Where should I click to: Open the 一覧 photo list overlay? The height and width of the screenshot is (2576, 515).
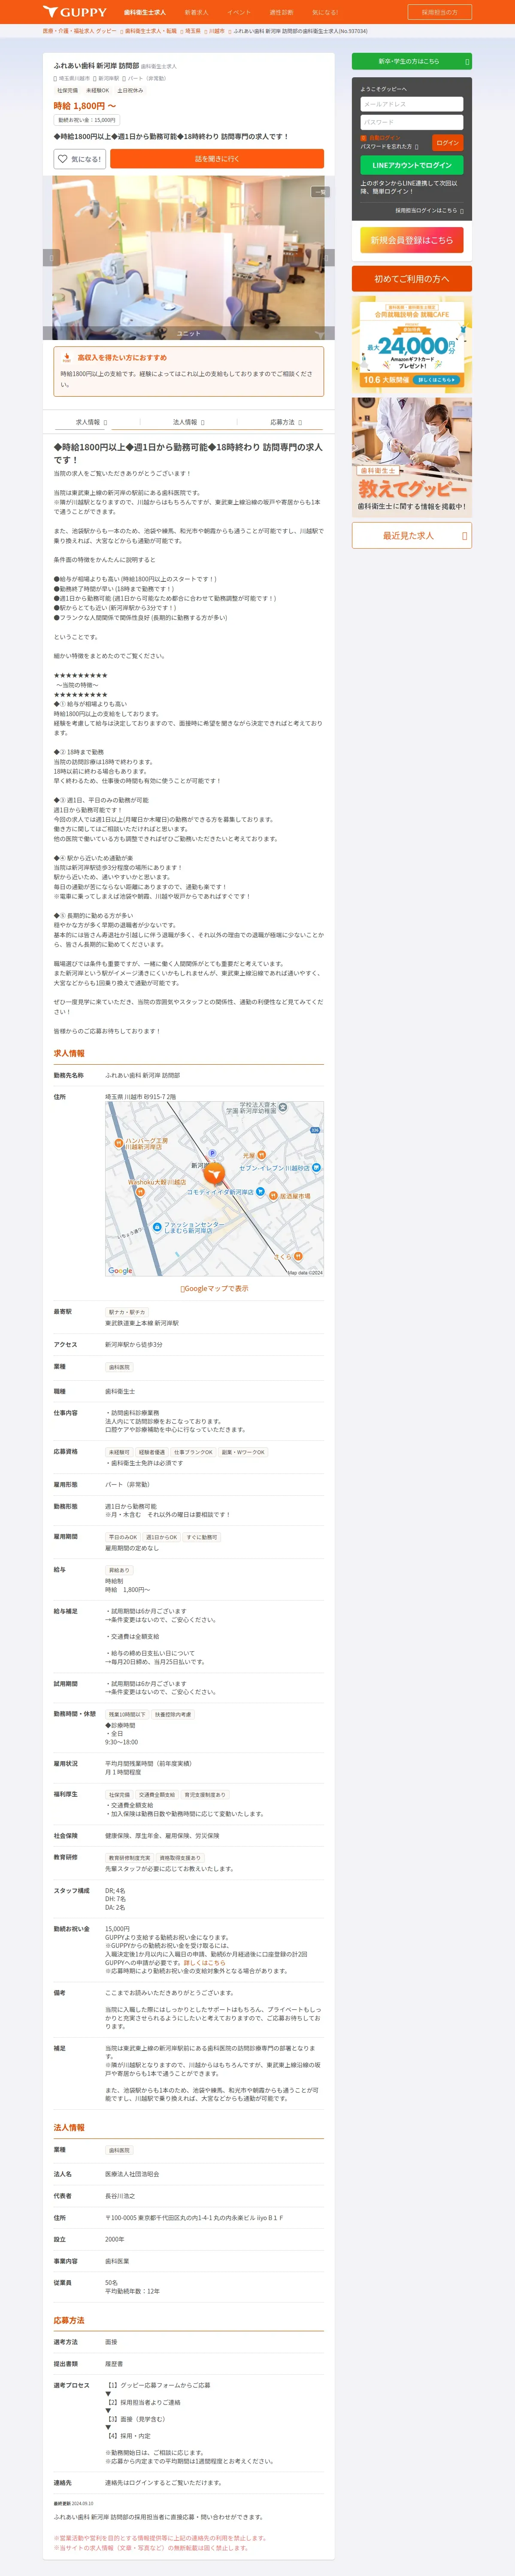pyautogui.click(x=320, y=192)
